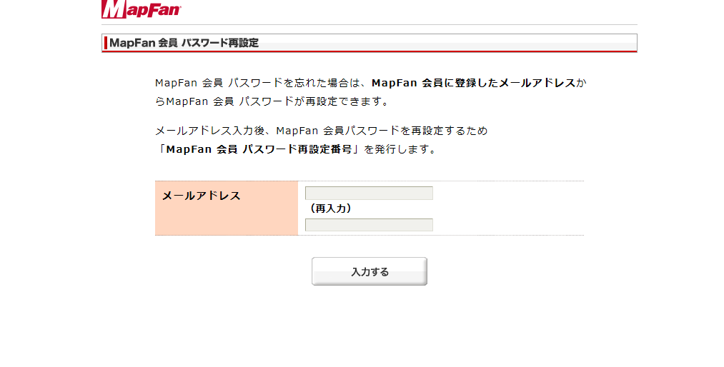Click the メールアドレス label cell
724x367 pixels.
point(227,208)
